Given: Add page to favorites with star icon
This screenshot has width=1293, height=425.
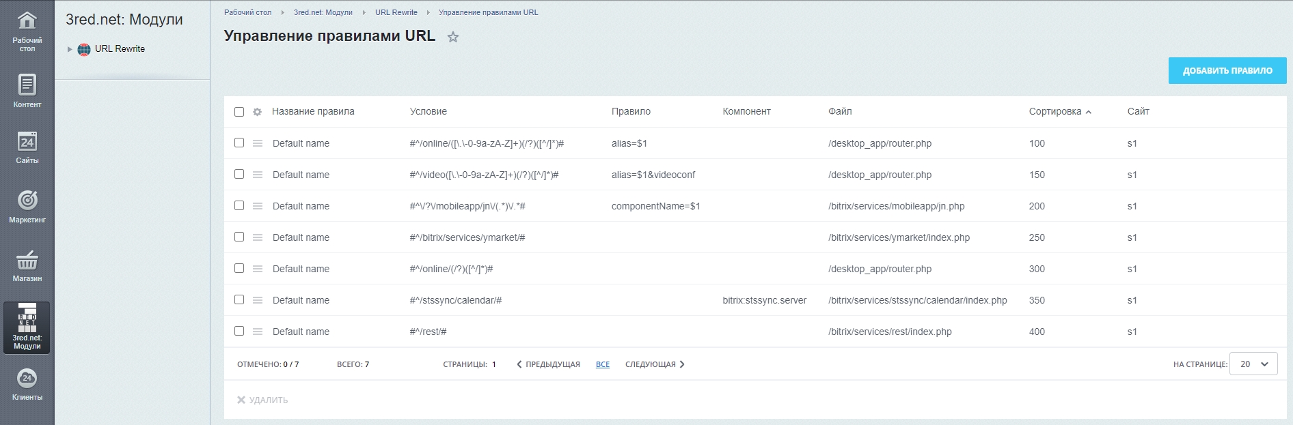Looking at the screenshot, I should point(452,38).
